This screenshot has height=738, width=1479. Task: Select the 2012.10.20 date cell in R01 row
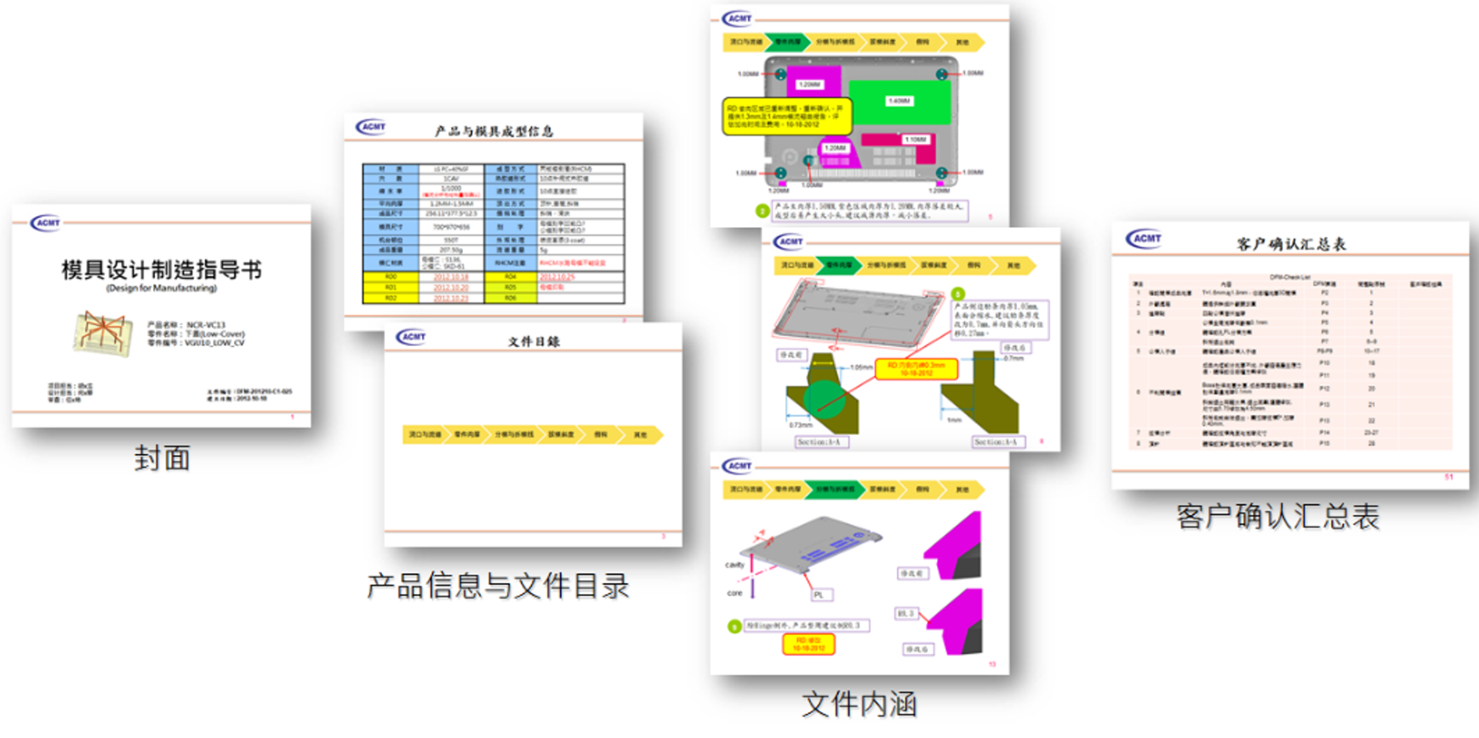pyautogui.click(x=451, y=287)
